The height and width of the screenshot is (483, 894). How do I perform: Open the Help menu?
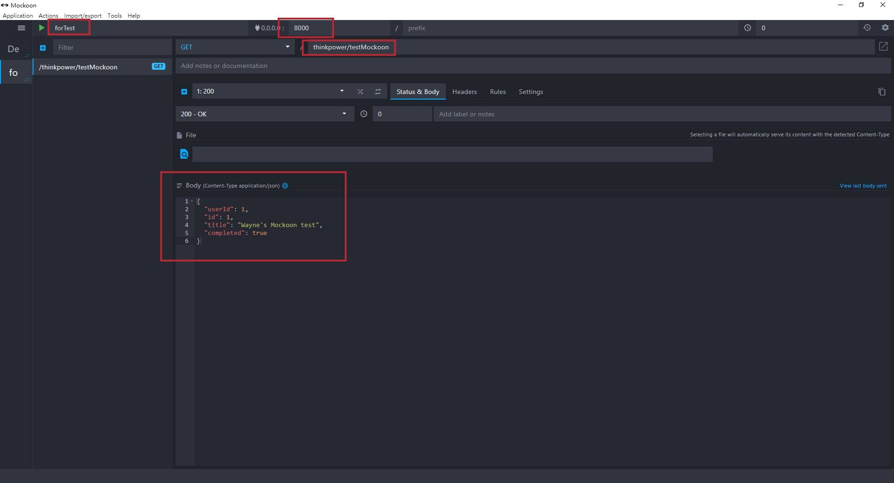click(x=134, y=15)
